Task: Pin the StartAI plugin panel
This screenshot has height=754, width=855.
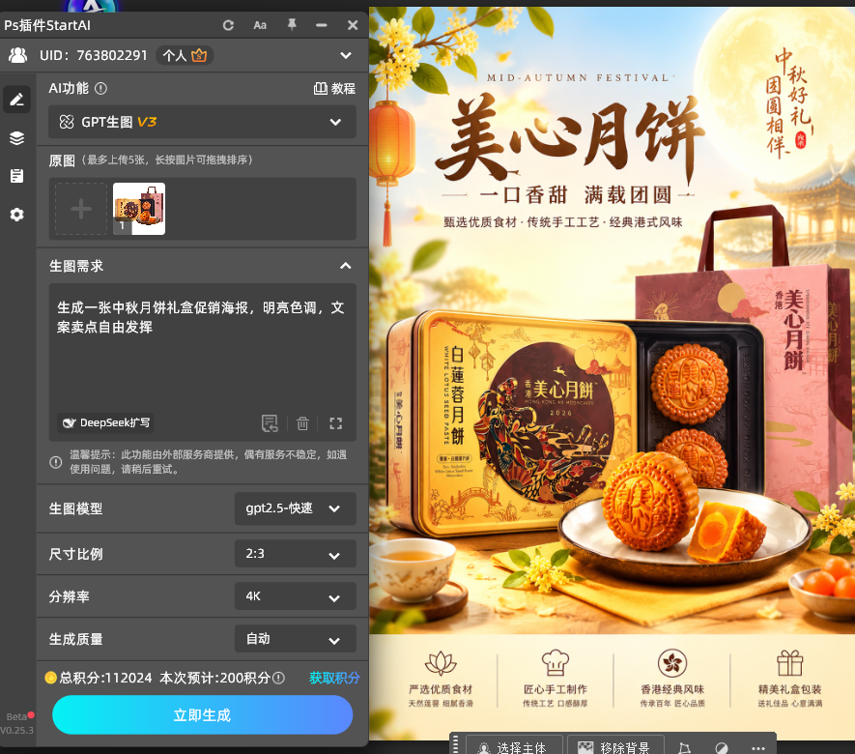Action: click(292, 24)
